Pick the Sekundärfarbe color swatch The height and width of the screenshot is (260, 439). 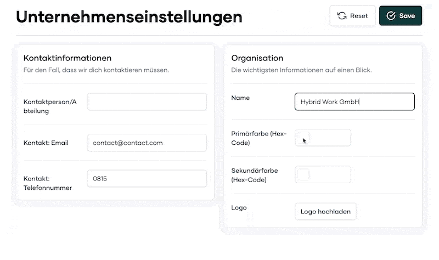[303, 174]
